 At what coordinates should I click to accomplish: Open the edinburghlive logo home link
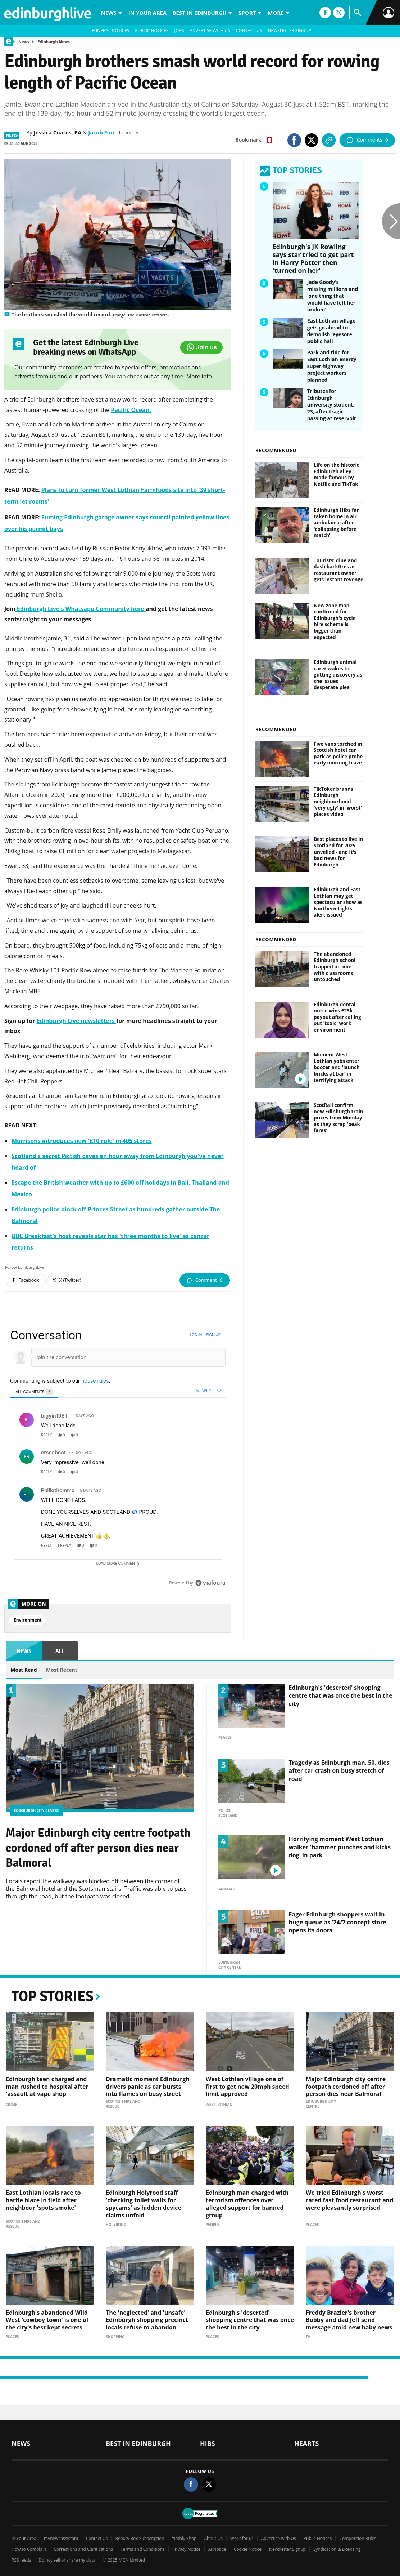pyautogui.click(x=47, y=13)
